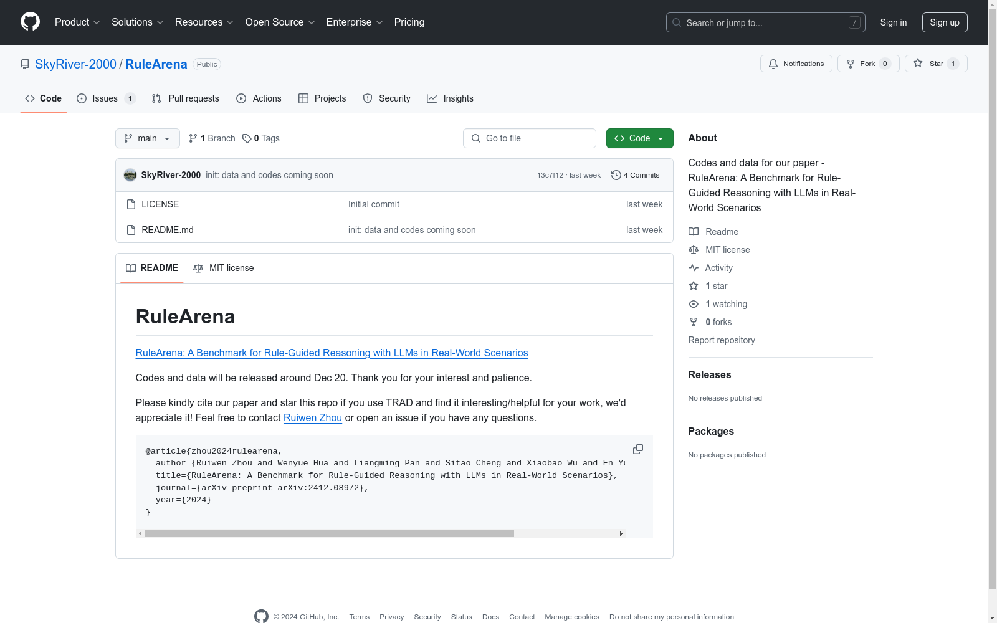This screenshot has height=623, width=997.
Task: Expand the Open Source menu
Action: pos(280,22)
